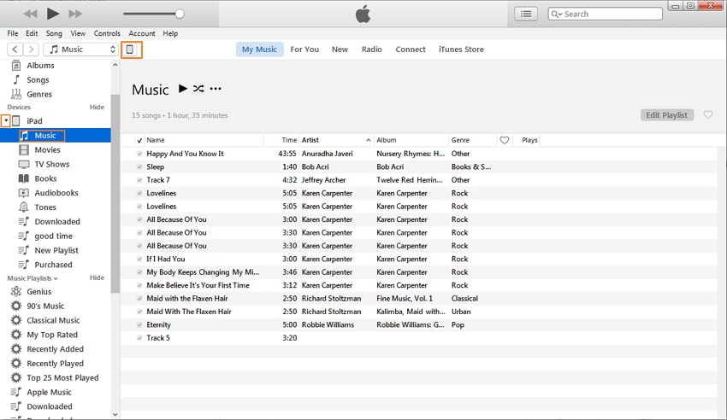The height and width of the screenshot is (420, 727).
Task: Love the playlist with heart icon beside Edit Playlist
Action: pyautogui.click(x=708, y=114)
